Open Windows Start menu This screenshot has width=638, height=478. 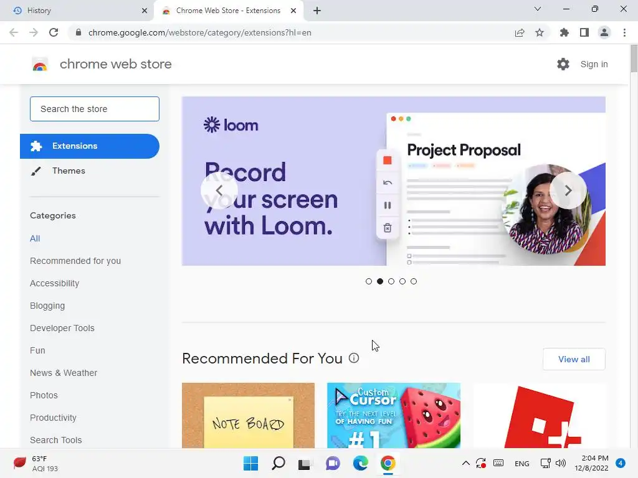(x=250, y=463)
